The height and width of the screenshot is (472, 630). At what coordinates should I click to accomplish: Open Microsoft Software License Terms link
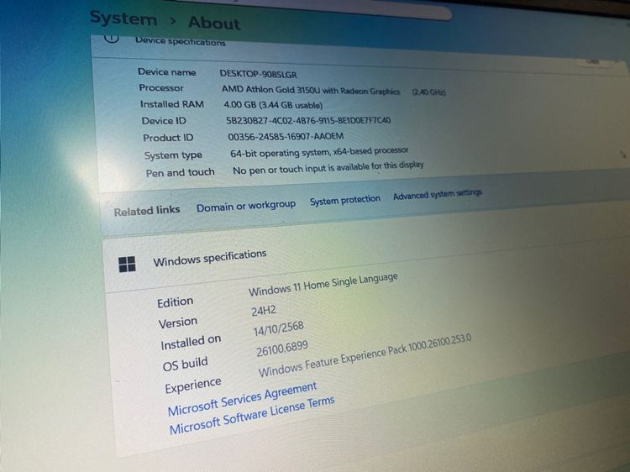pos(252,417)
